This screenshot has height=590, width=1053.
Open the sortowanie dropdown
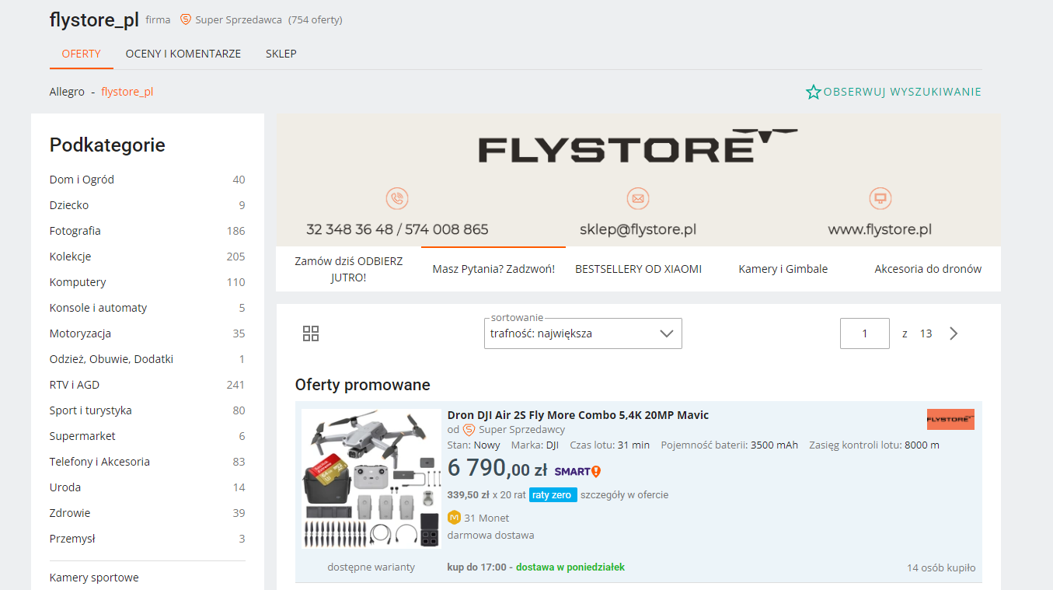[x=583, y=333]
